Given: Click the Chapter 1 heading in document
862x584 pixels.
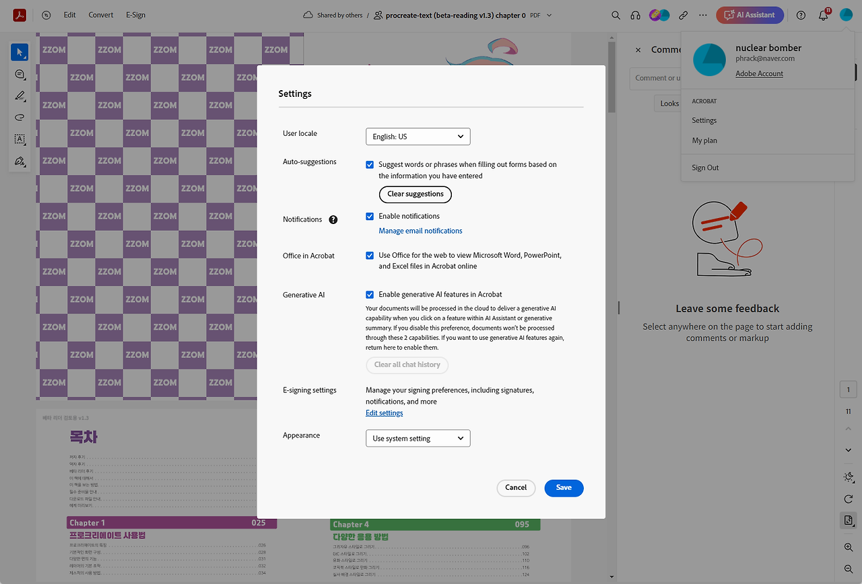Looking at the screenshot, I should point(172,523).
